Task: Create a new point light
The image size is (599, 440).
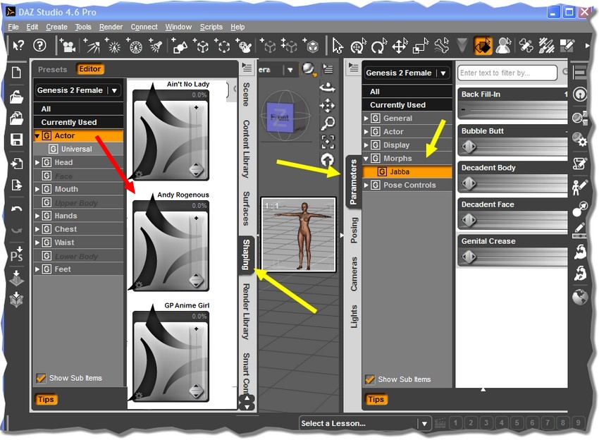Action: coord(113,46)
